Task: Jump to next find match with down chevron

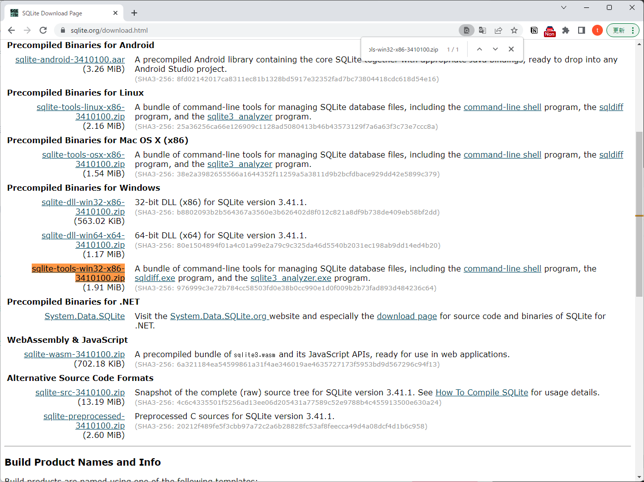Action: [x=495, y=49]
